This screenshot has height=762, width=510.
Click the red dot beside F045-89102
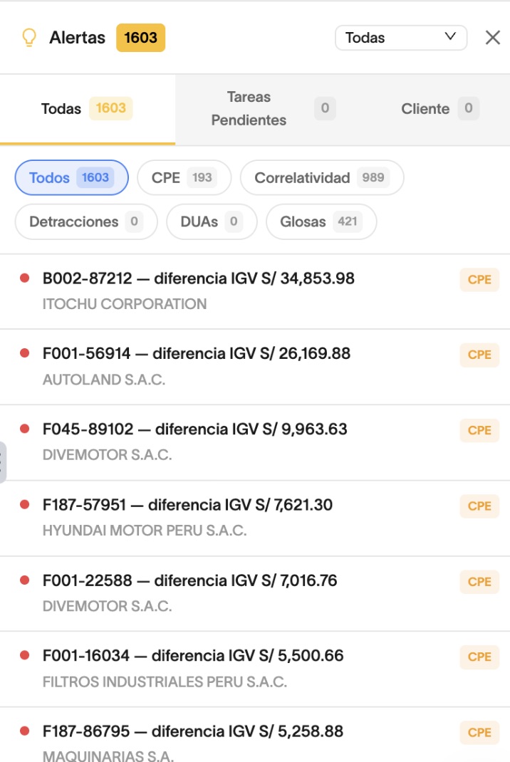(x=24, y=429)
